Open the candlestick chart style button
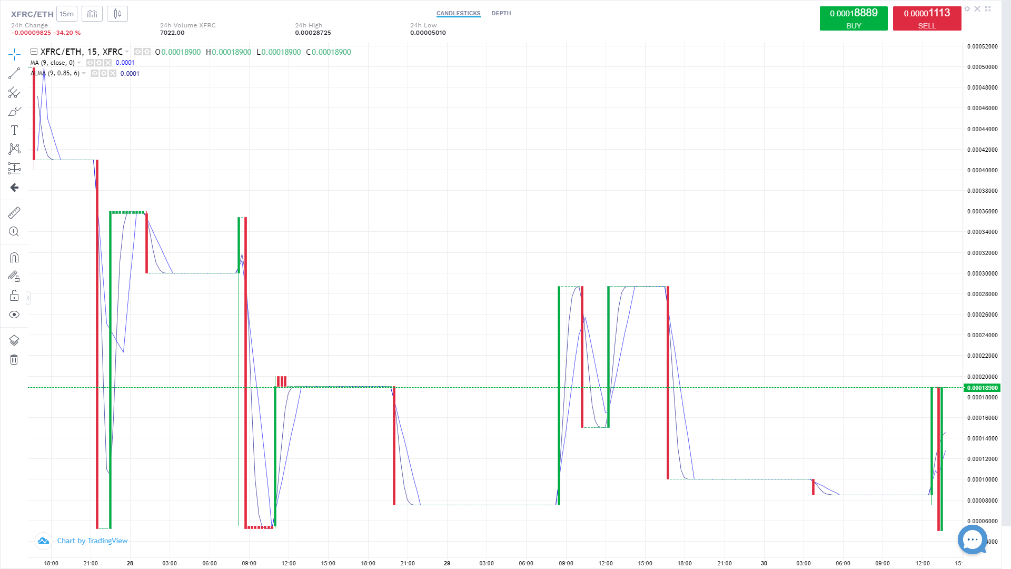Screen dimensions: 1011x569 (117, 14)
